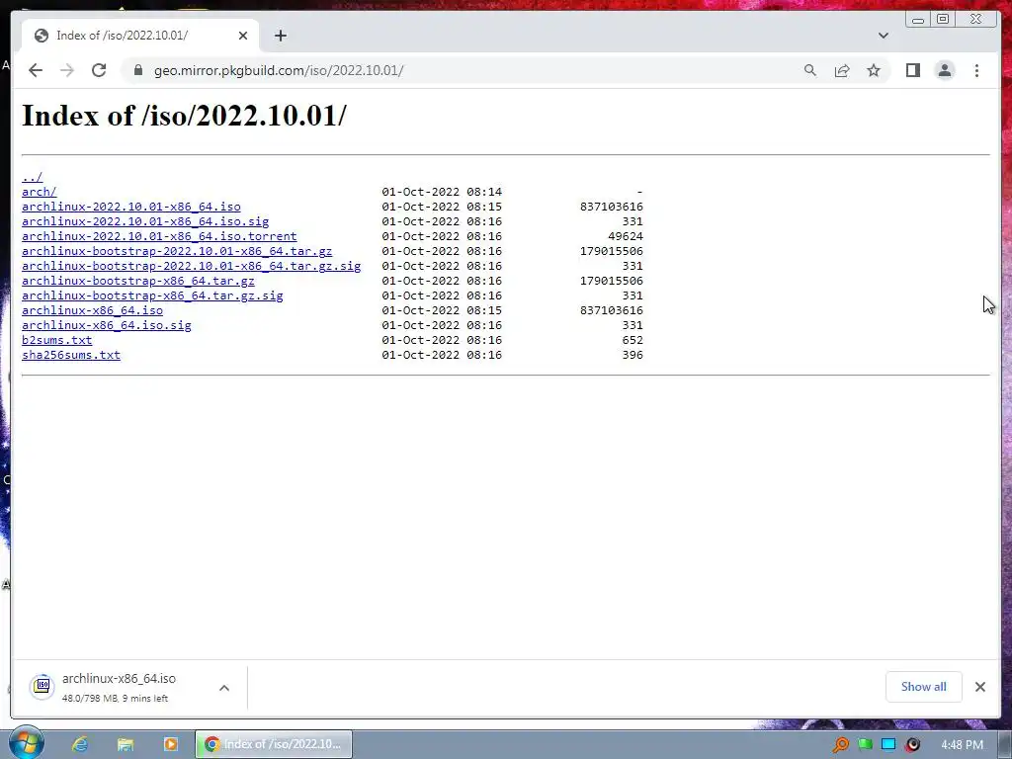Click the forward navigation arrow
Screen dimensions: 1012x759
(x=67, y=70)
